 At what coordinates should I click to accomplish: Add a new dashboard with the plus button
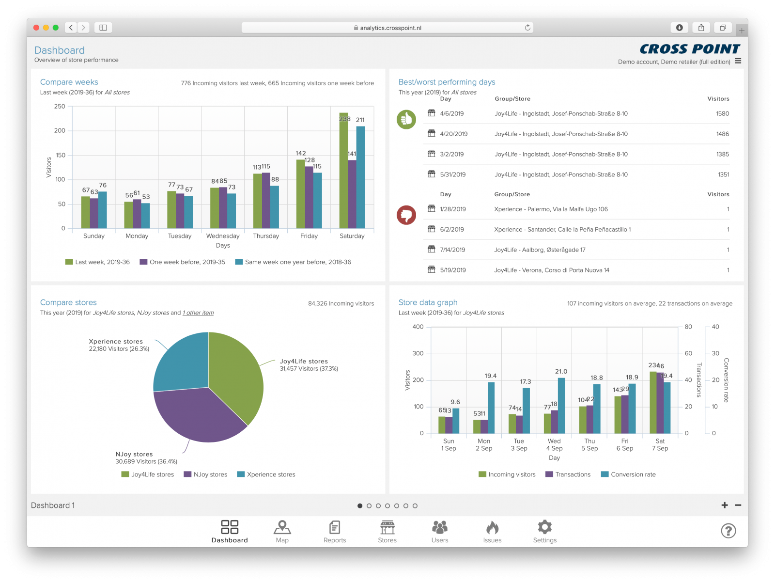tap(724, 504)
